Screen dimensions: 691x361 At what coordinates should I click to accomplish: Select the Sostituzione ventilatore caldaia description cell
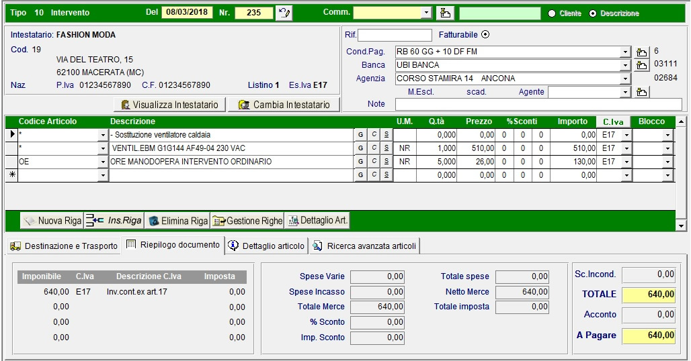(232, 135)
